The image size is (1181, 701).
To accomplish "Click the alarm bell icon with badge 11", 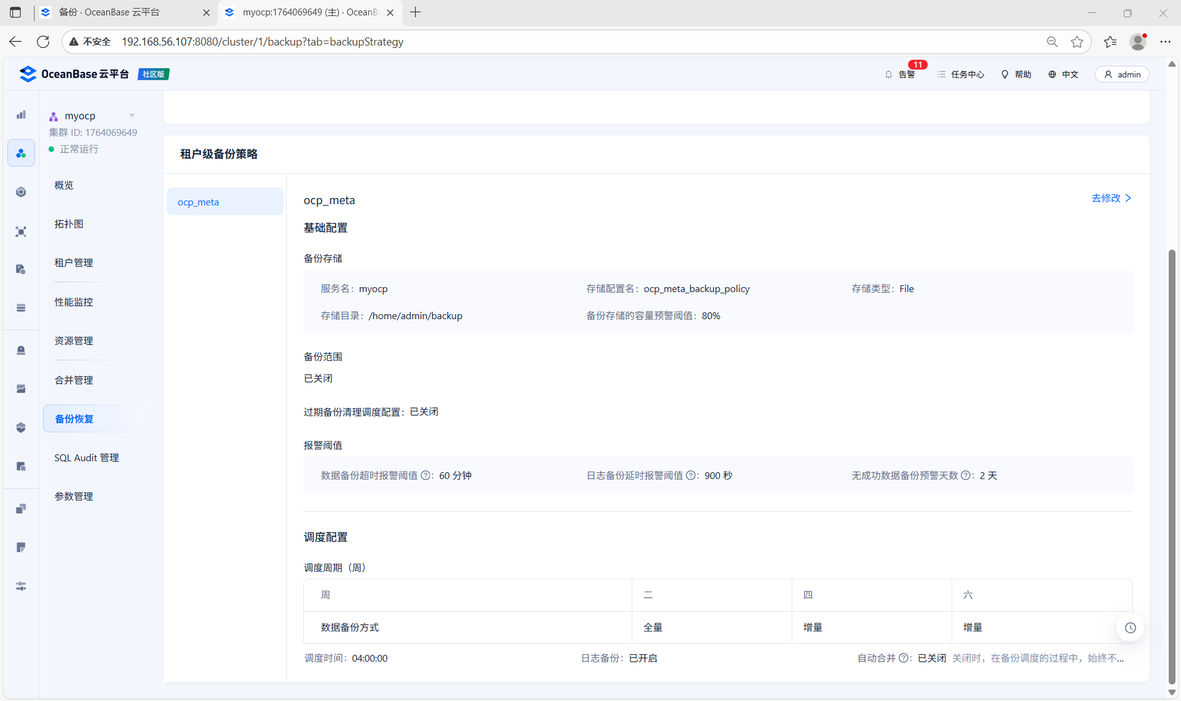I will click(x=889, y=74).
